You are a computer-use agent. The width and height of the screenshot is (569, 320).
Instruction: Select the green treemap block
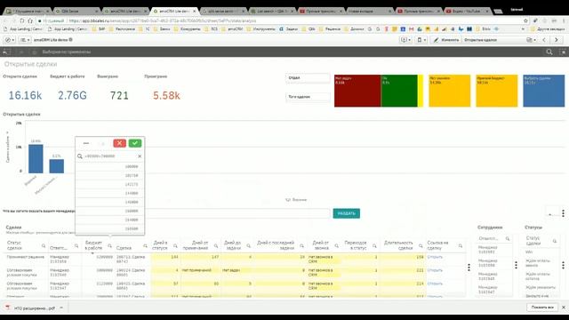[399, 91]
